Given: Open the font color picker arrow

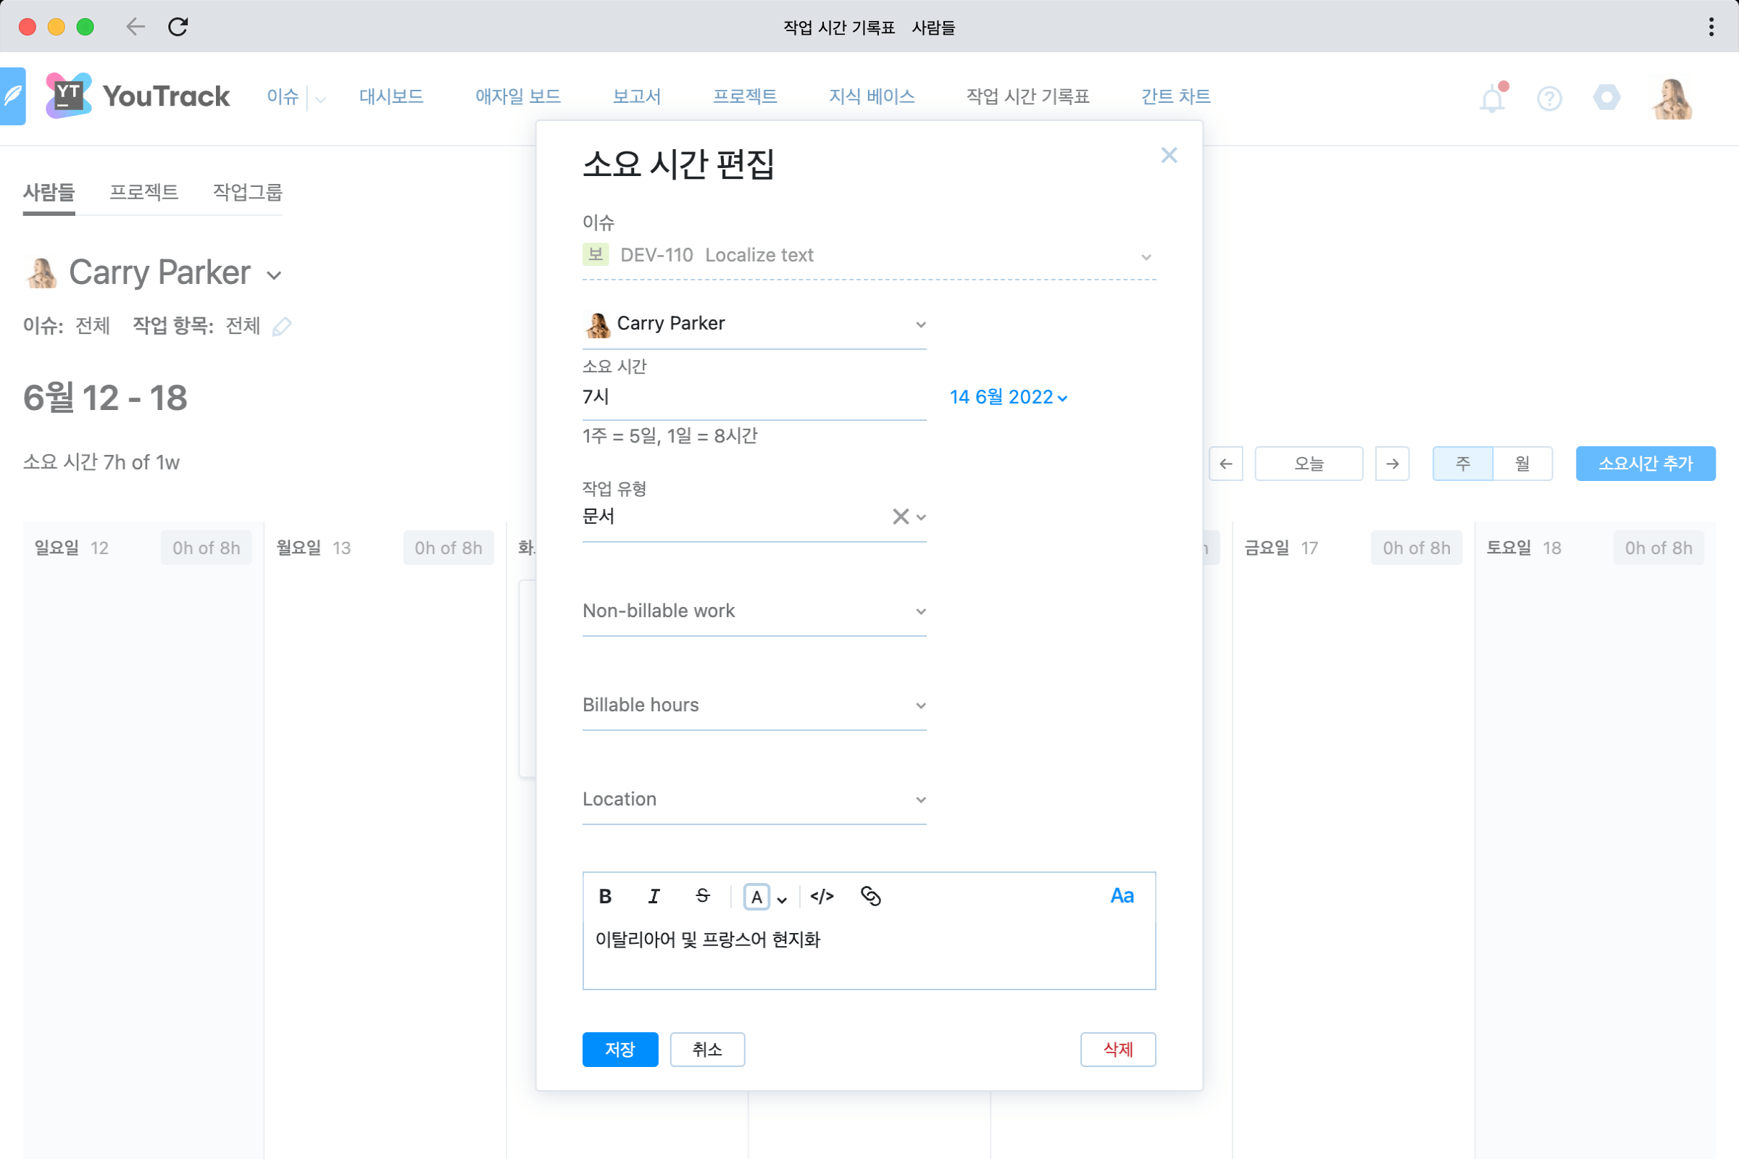Looking at the screenshot, I should coord(782,899).
